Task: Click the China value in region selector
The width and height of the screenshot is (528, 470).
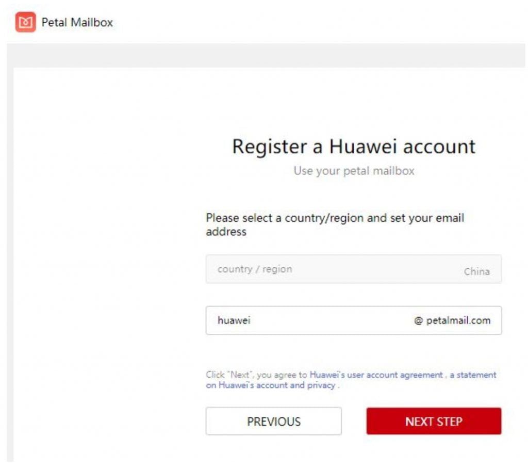Action: pos(476,271)
